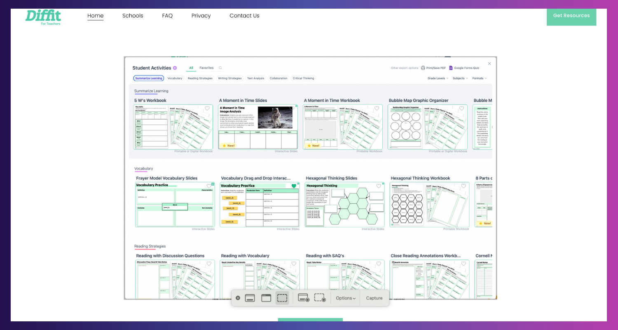618x330 pixels.
Task: Click the search magnifier icon next to Favorites
Action: tap(220, 68)
